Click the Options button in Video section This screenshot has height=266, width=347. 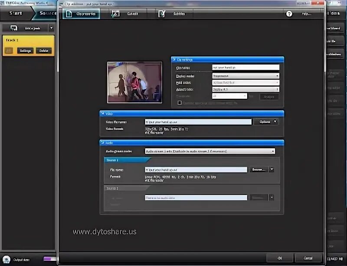(x=265, y=122)
